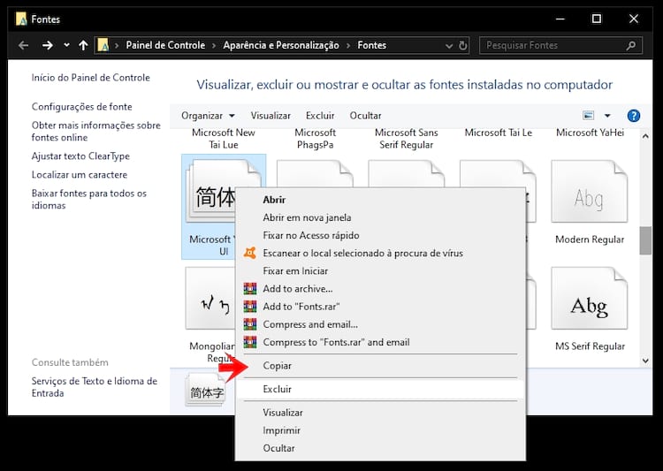Choose Add to archive... menu entry

click(x=380, y=288)
